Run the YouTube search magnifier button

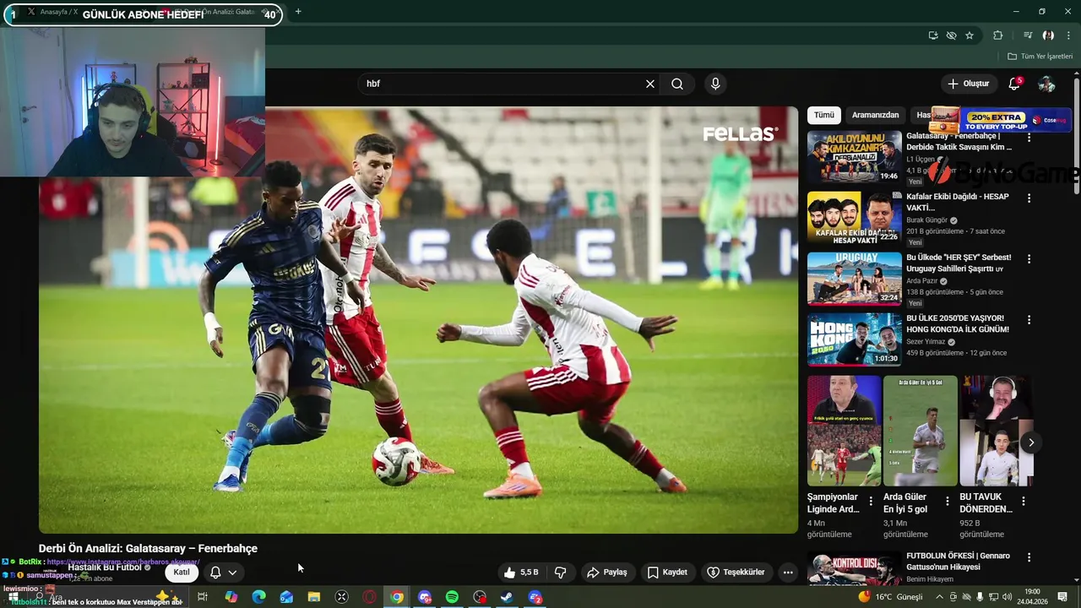point(677,84)
